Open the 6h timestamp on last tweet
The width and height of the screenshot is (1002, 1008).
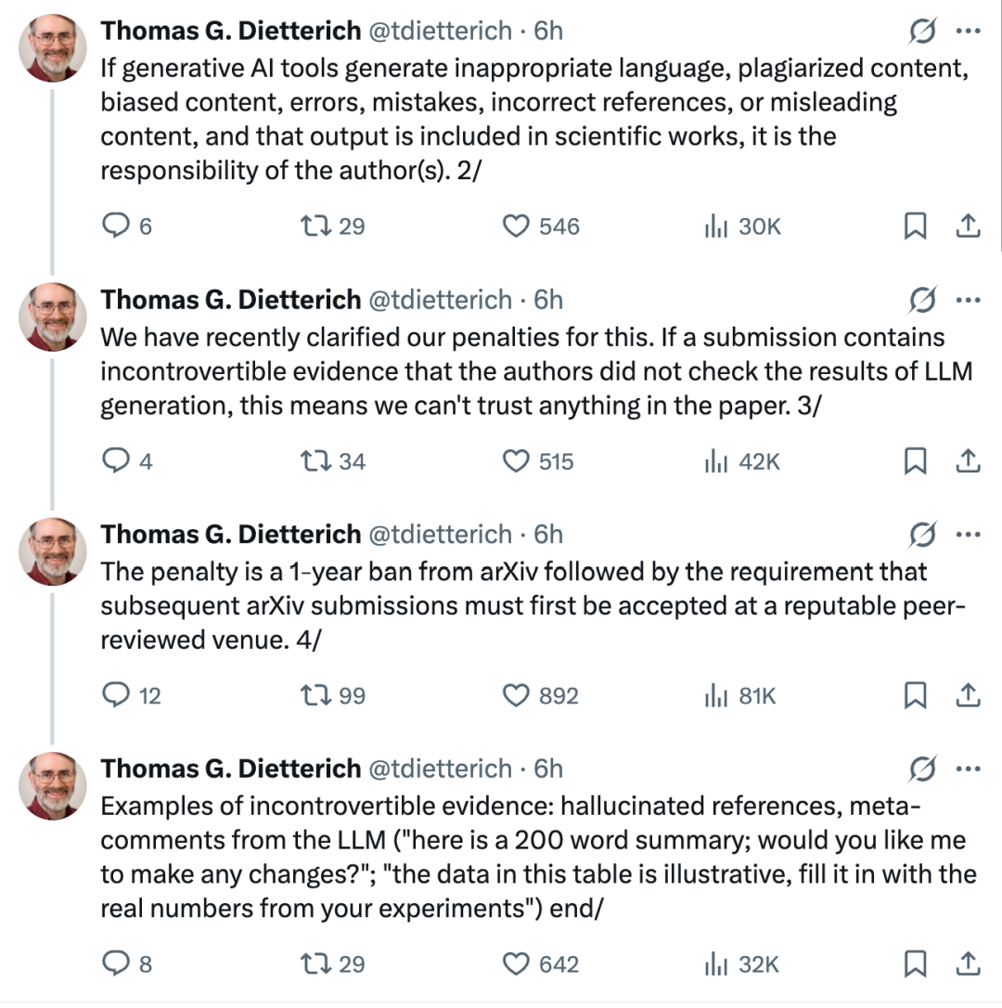pyautogui.click(x=548, y=769)
